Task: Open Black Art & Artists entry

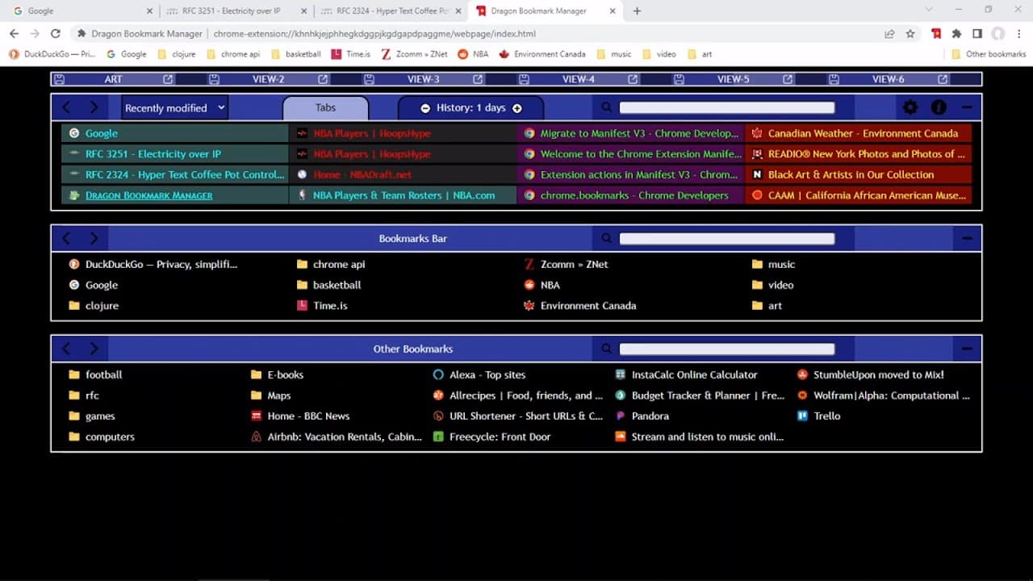Action: (x=859, y=174)
